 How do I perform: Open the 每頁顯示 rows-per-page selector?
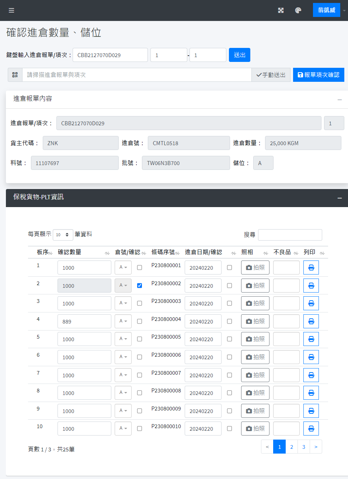point(63,235)
